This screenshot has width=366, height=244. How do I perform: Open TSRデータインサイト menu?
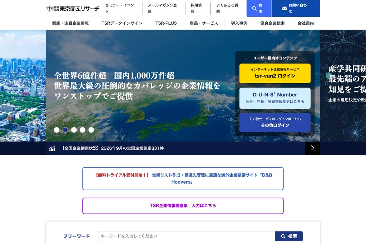click(122, 23)
